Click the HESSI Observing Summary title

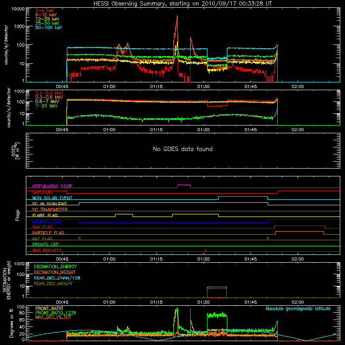pos(182,3)
